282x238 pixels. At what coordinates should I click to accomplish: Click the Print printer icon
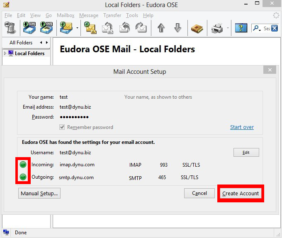(217, 28)
